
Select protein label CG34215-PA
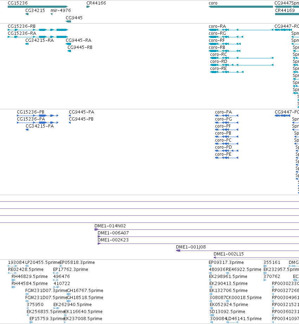pos(40,126)
